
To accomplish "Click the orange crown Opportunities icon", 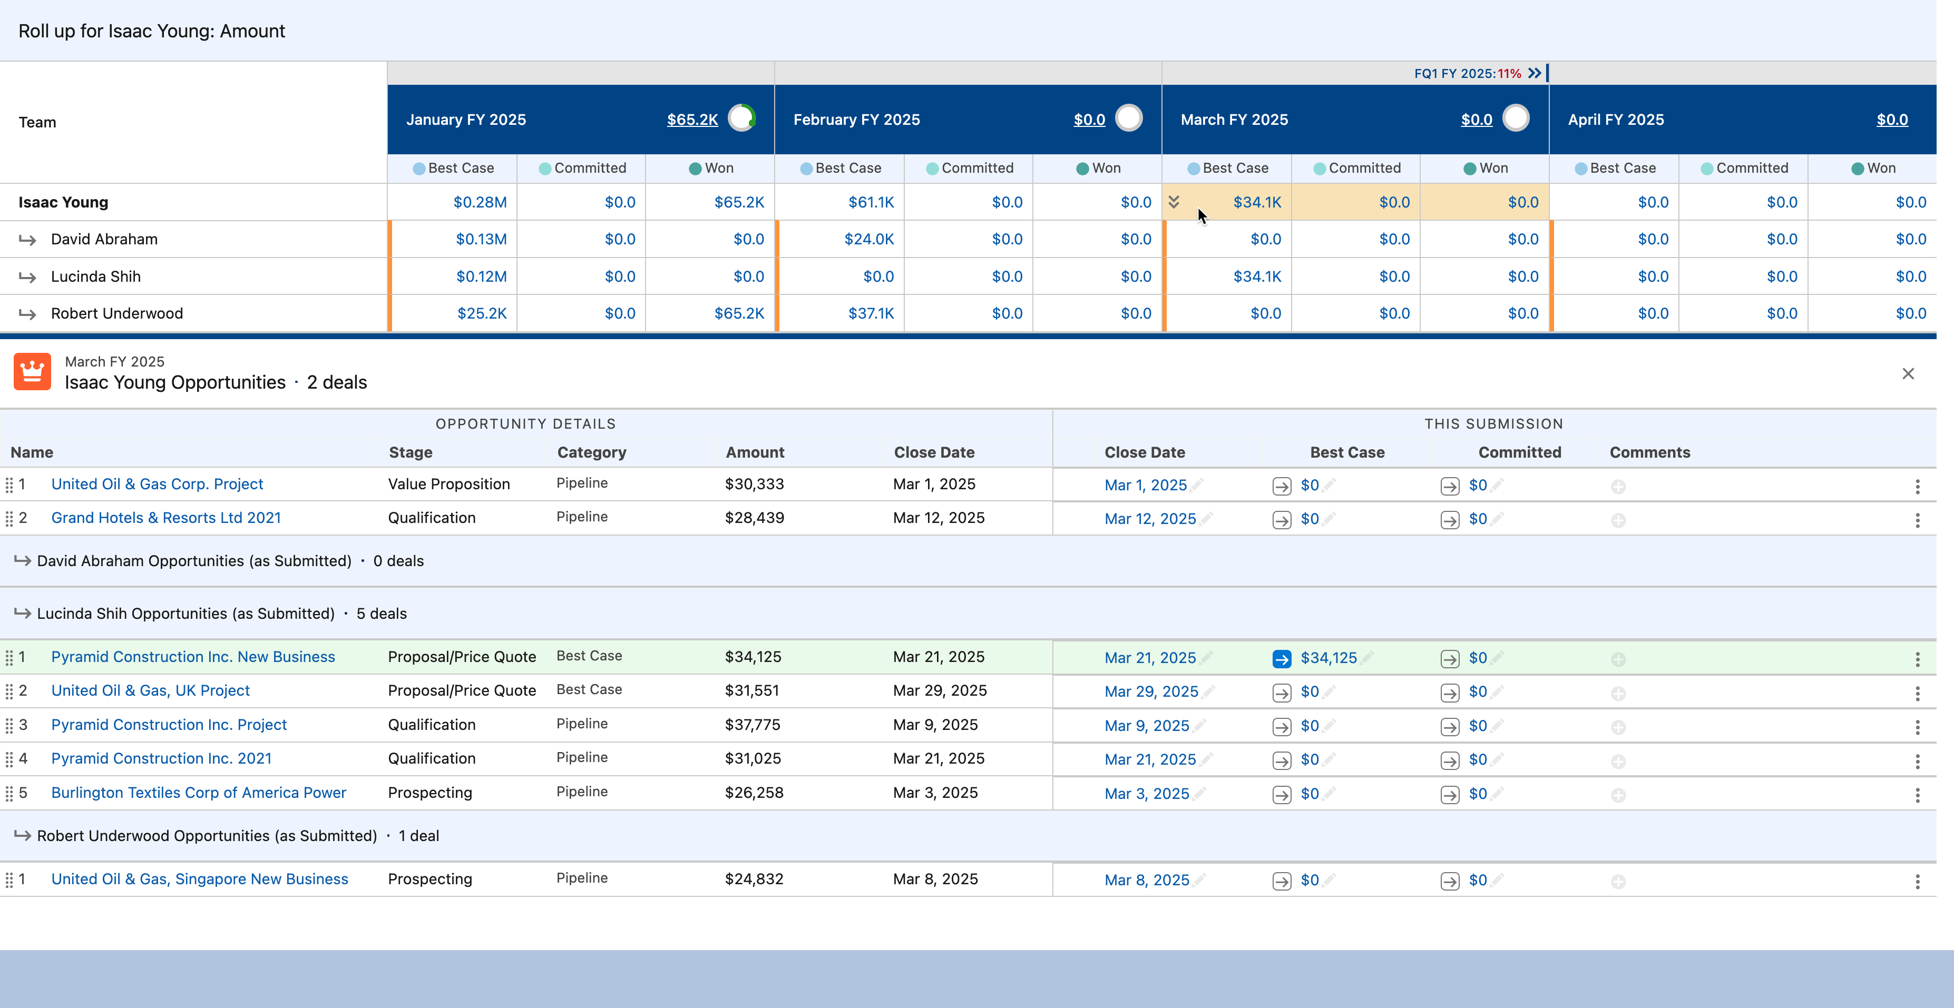I will coord(32,372).
